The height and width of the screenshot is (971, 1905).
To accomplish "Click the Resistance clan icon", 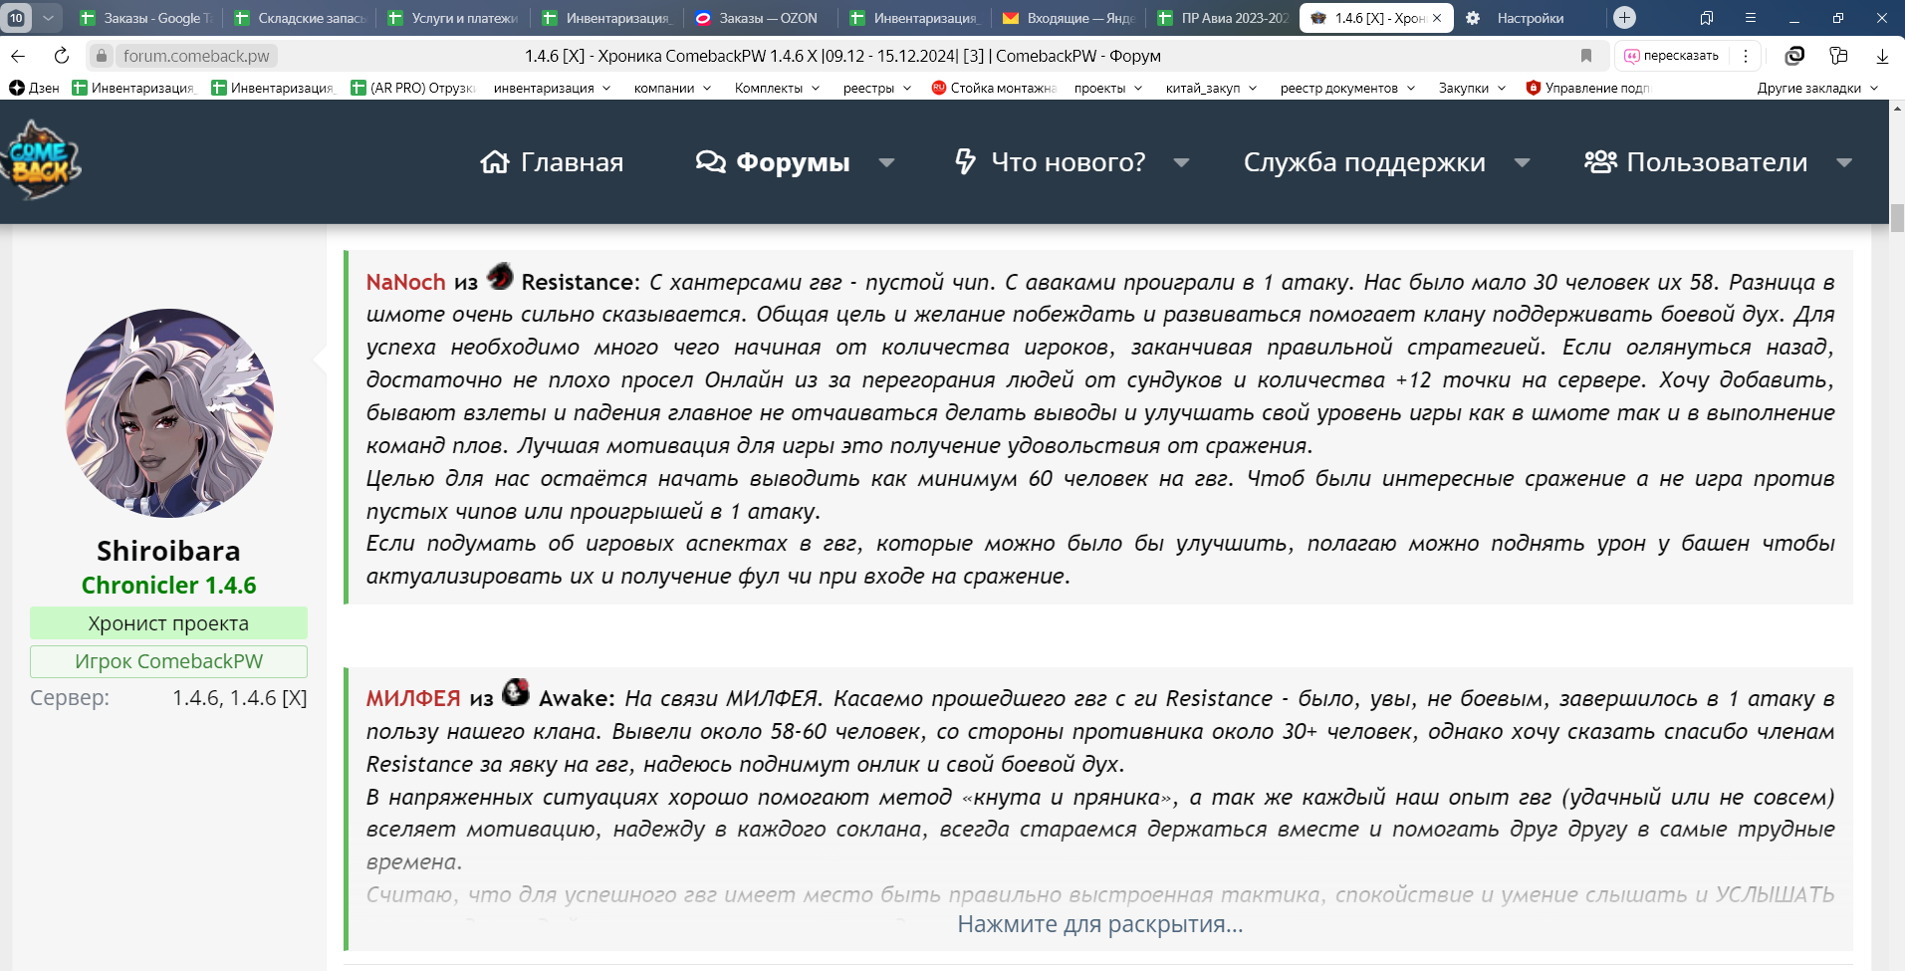I will [500, 276].
